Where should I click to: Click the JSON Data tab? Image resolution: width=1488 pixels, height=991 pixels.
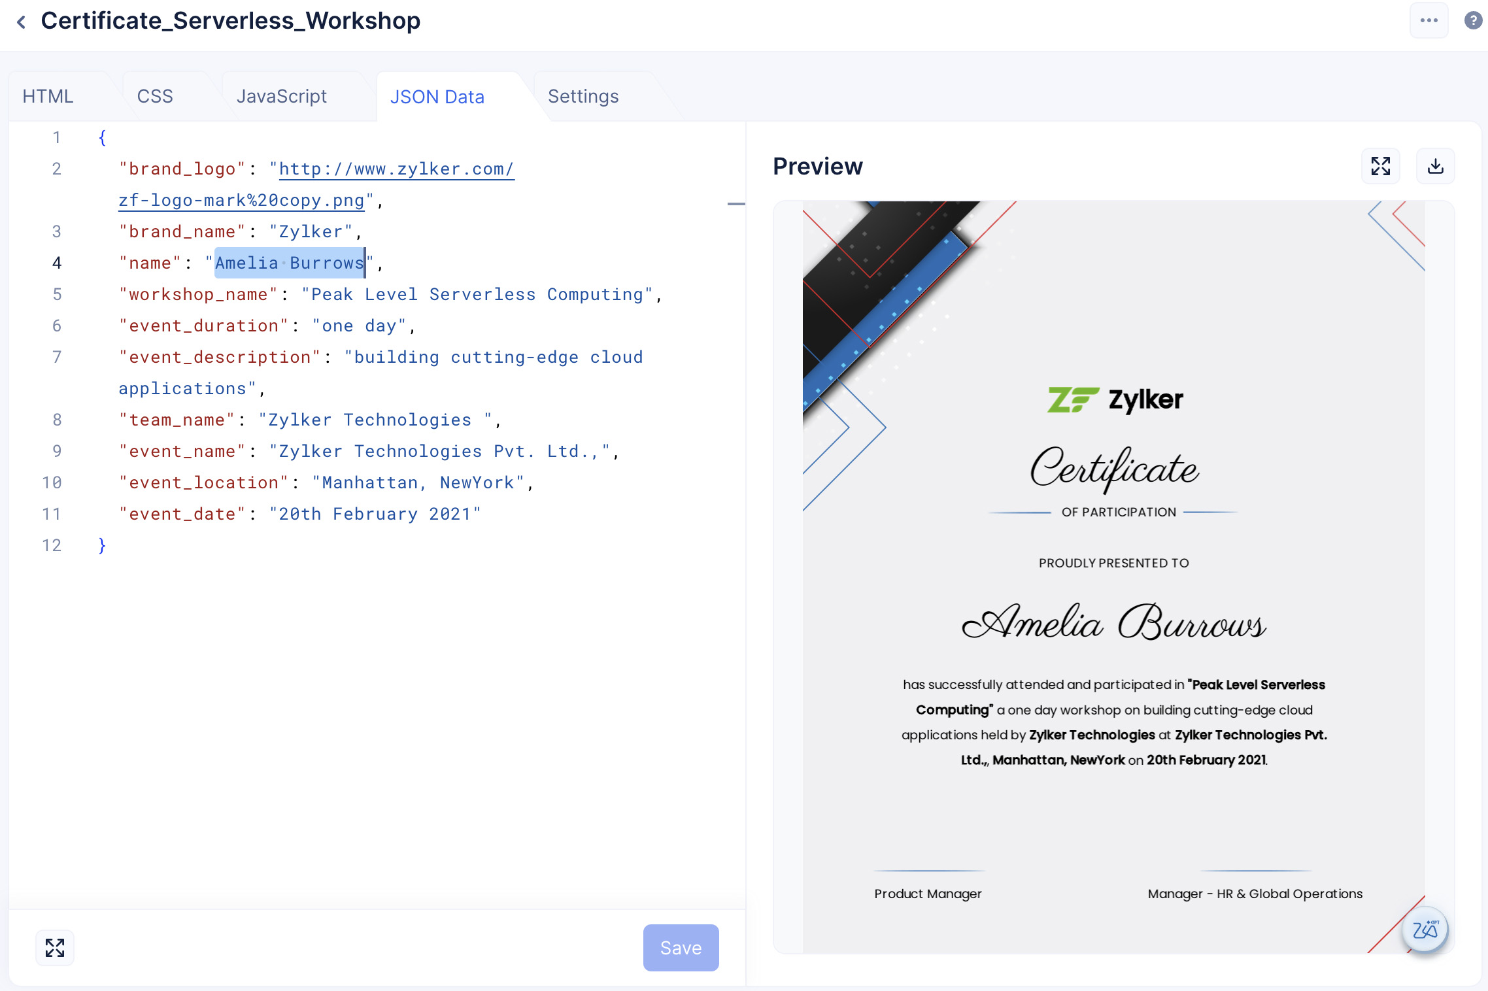[437, 97]
